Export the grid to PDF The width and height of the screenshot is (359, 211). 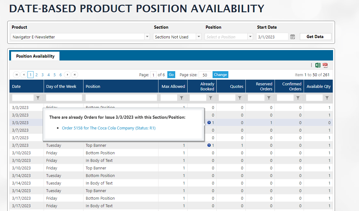pos(325,65)
